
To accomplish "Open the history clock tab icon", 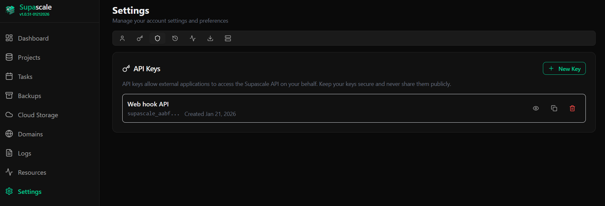I will click(x=175, y=38).
